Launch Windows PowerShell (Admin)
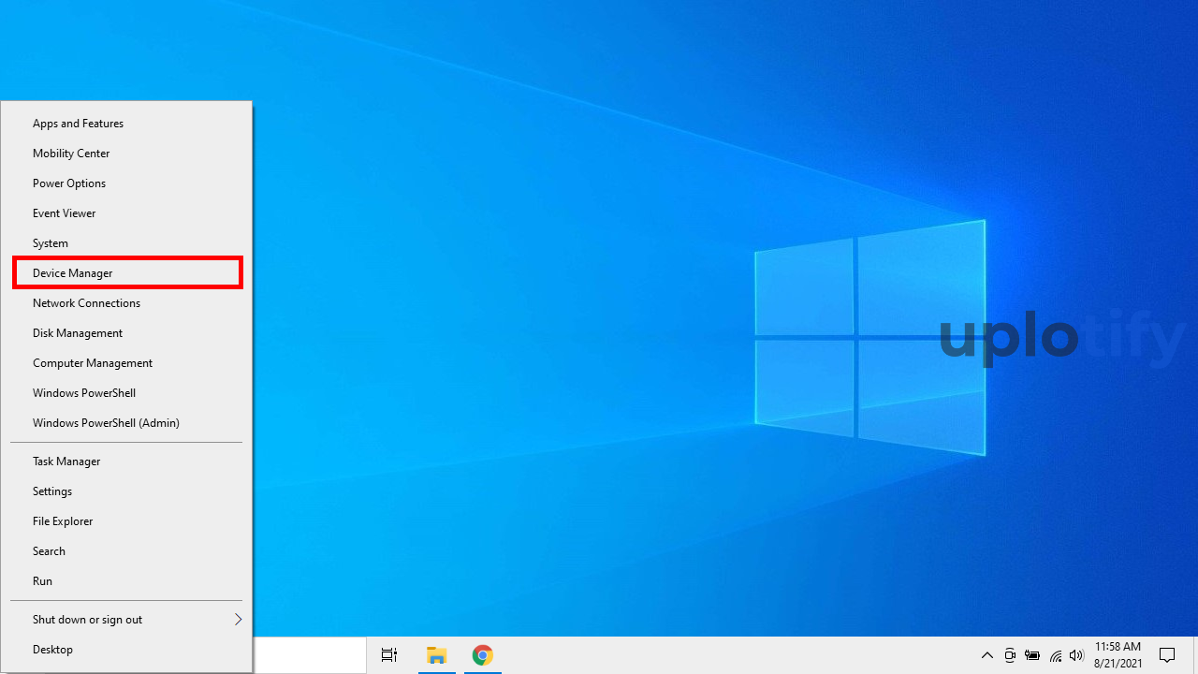Screen dimensions: 1198x674 click(106, 423)
